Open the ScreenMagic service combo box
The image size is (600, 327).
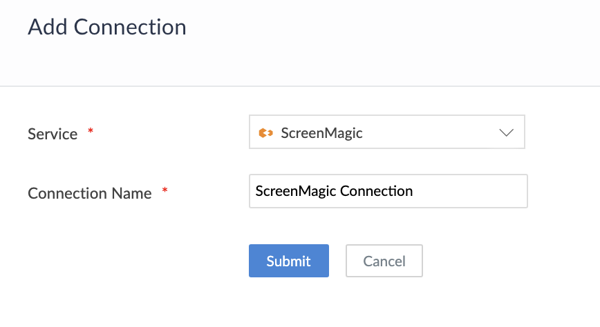(x=386, y=132)
